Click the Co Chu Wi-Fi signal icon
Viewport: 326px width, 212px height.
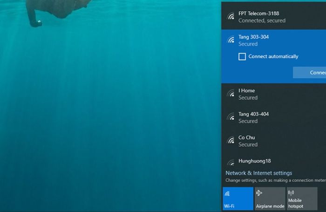(231, 140)
